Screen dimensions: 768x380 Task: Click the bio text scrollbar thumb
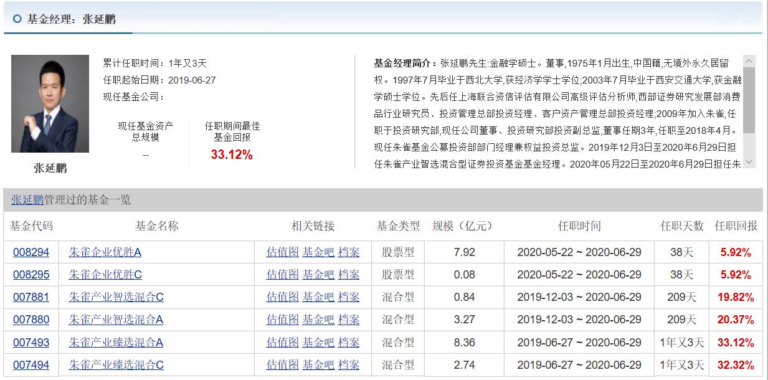(749, 100)
